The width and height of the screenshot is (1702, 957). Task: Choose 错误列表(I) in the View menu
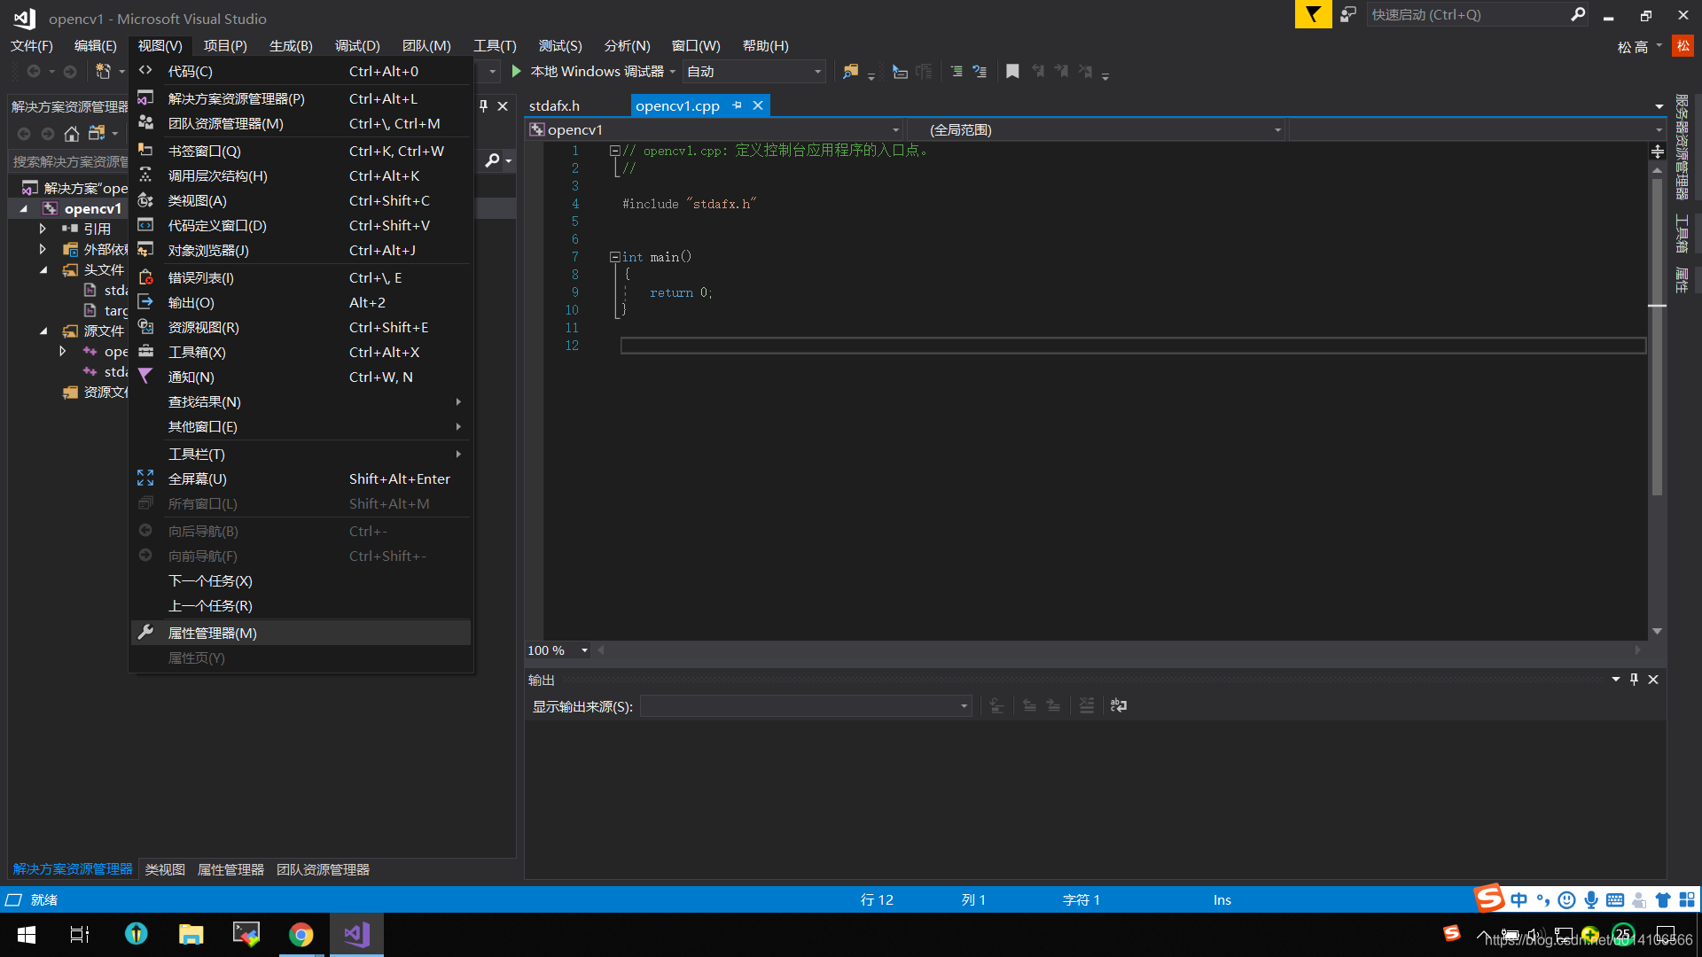301,277
